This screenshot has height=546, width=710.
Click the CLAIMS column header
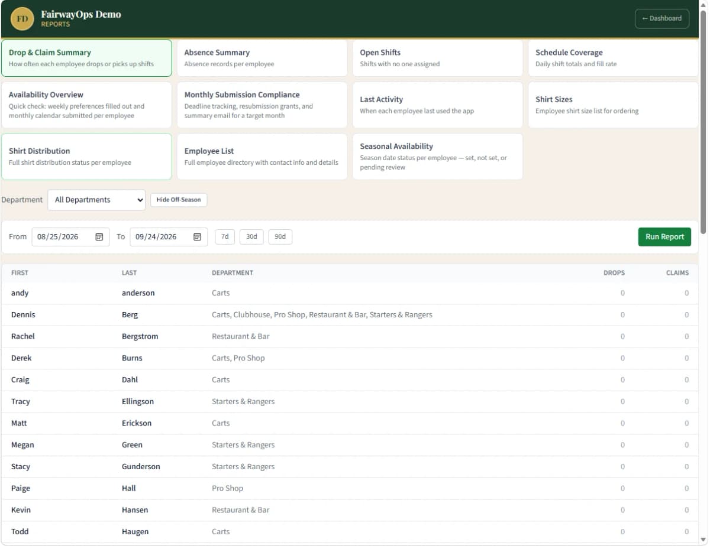pyautogui.click(x=677, y=273)
